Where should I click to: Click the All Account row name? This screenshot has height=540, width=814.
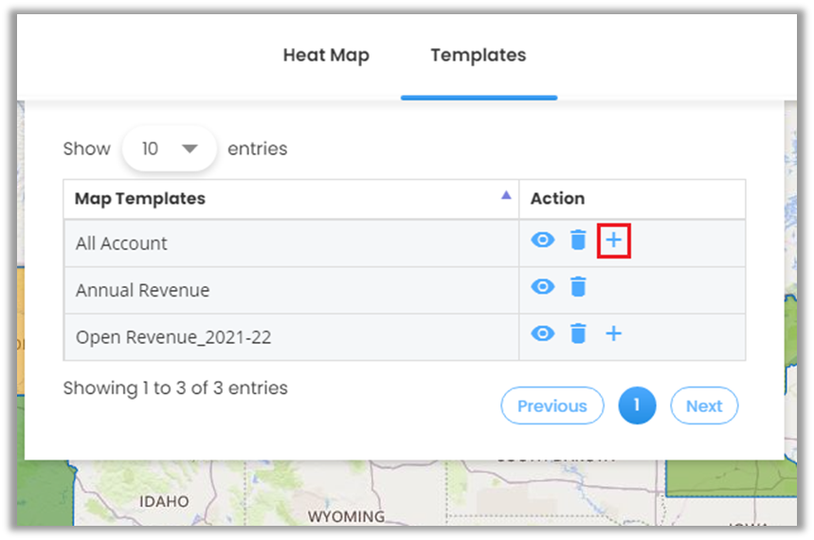[121, 243]
